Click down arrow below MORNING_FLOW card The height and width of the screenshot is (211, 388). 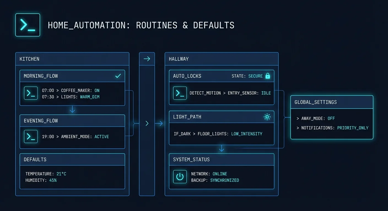pyautogui.click(x=72, y=110)
